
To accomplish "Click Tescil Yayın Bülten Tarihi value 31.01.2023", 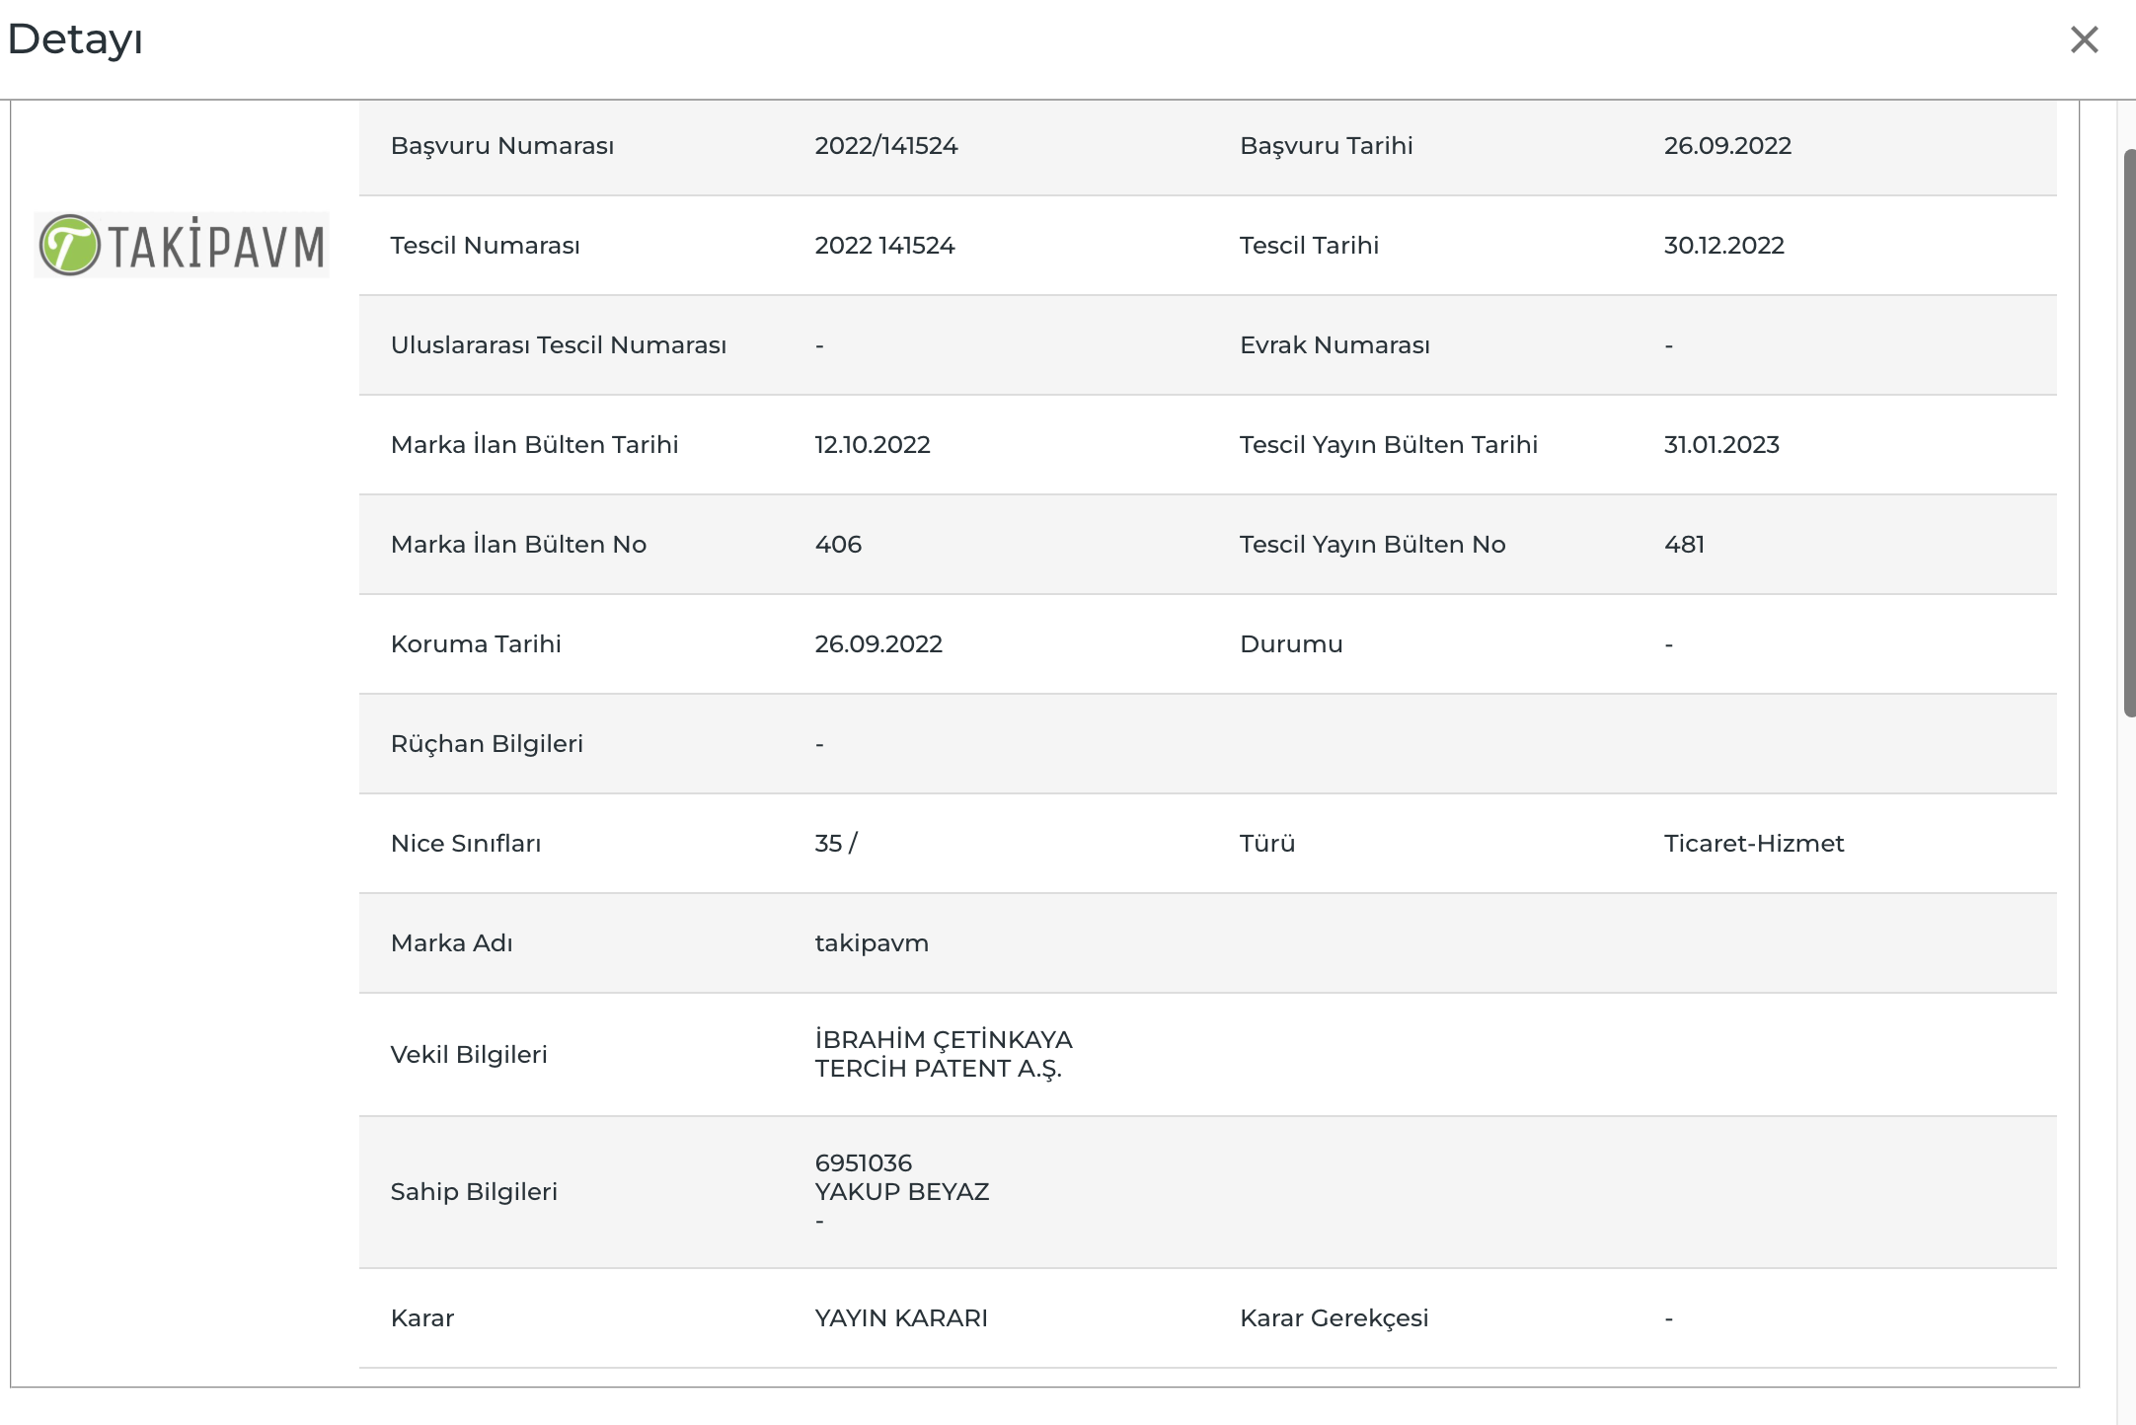I will (1721, 445).
